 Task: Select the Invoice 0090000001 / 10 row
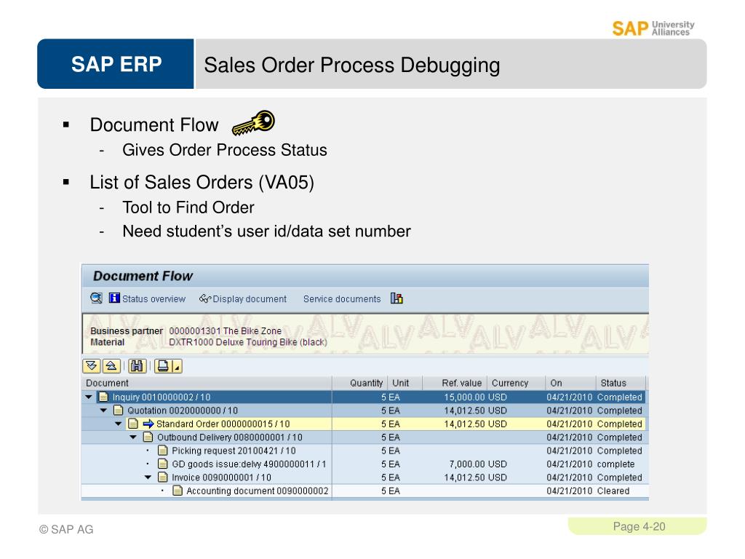pos(364,477)
